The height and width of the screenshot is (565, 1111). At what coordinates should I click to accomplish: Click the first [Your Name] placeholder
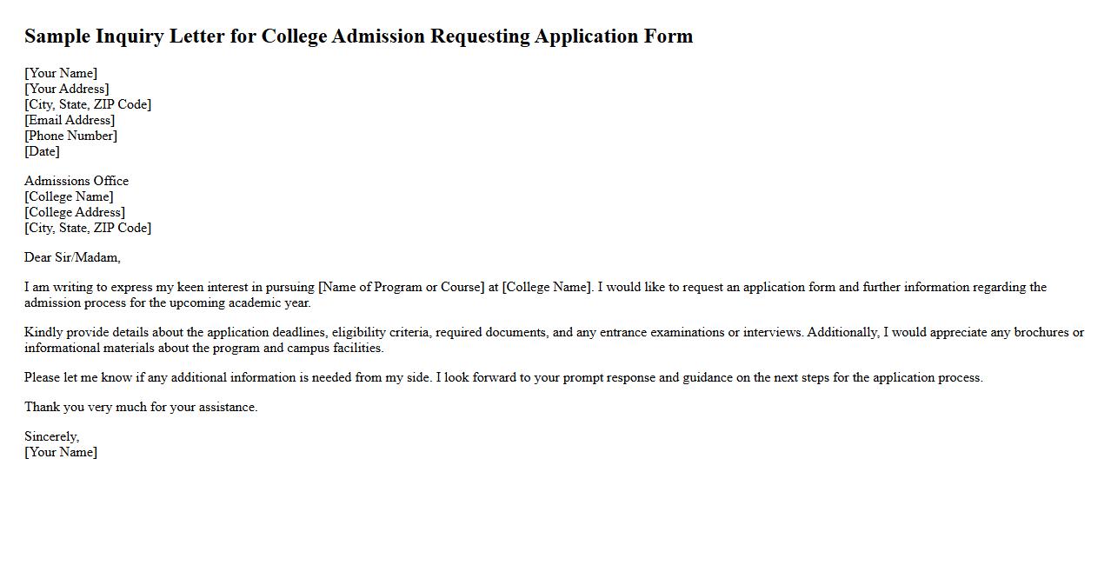click(x=61, y=73)
